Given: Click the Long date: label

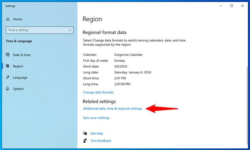Looking at the screenshot, I should pyautogui.click(x=91, y=72).
